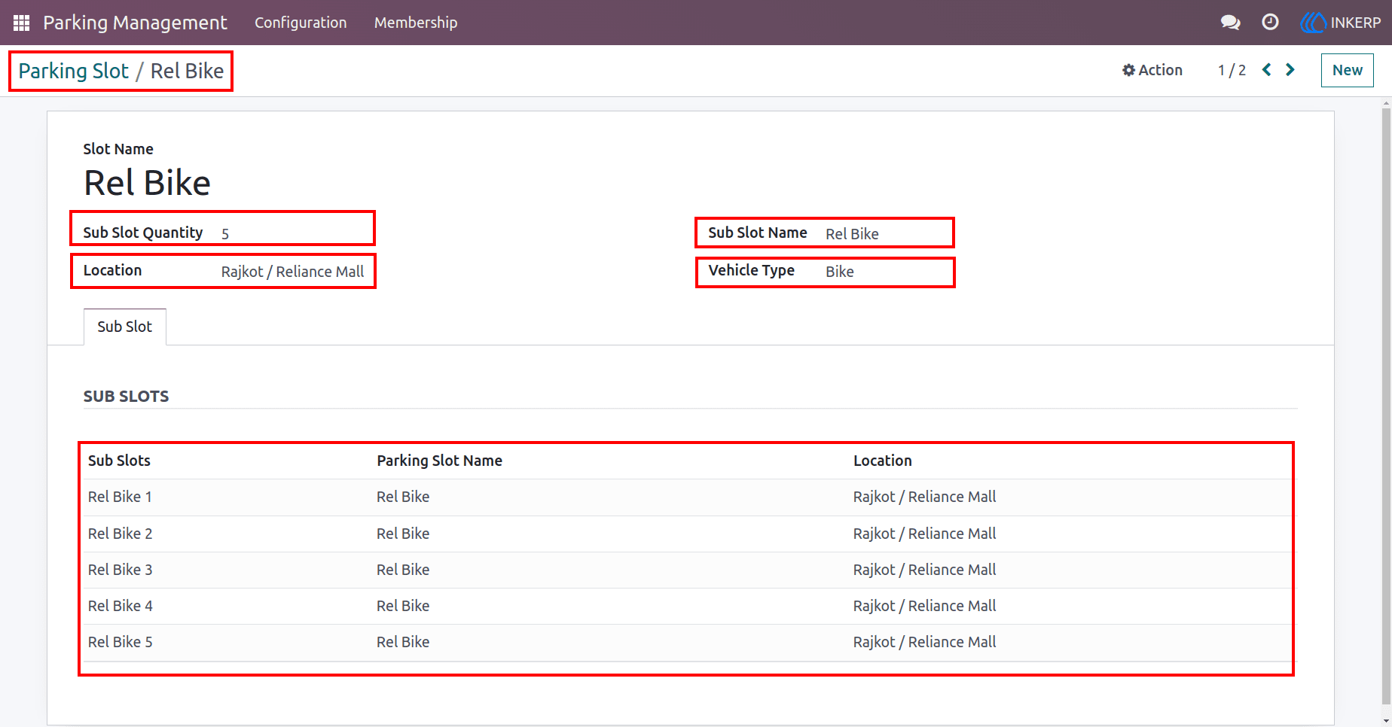Sort by Parking Slot Name column header

click(x=440, y=461)
